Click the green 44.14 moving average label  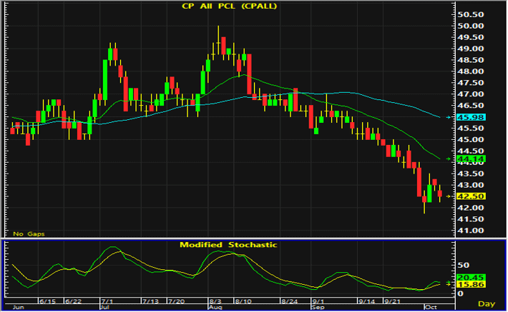click(471, 159)
